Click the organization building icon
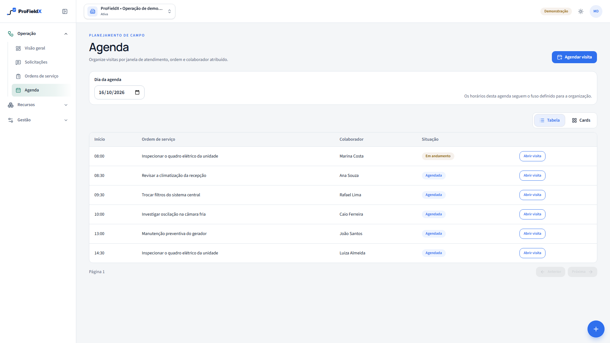This screenshot has height=343, width=610. click(92, 11)
